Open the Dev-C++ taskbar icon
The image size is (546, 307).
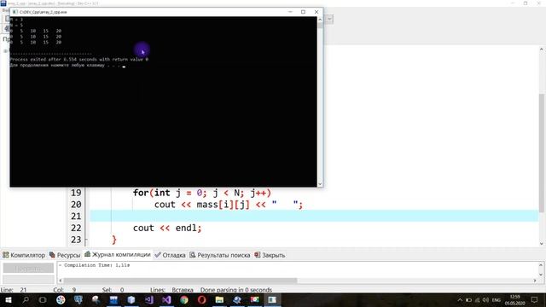pyautogui.click(x=113, y=299)
